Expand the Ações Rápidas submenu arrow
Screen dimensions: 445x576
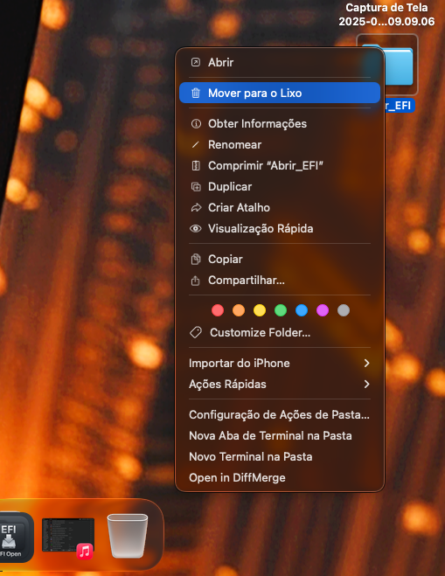coord(366,385)
